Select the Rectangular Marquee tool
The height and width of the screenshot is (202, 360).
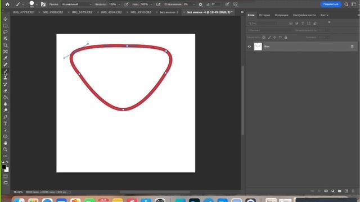[5, 25]
